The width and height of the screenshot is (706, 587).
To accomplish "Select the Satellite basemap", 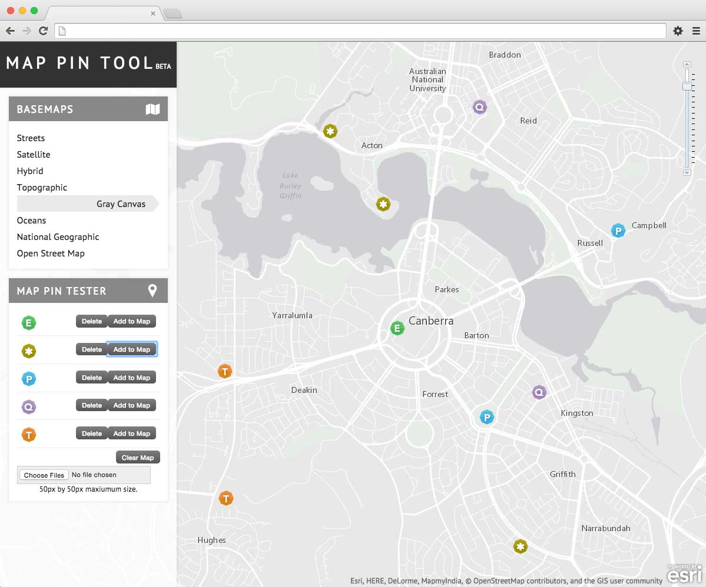I will point(34,154).
